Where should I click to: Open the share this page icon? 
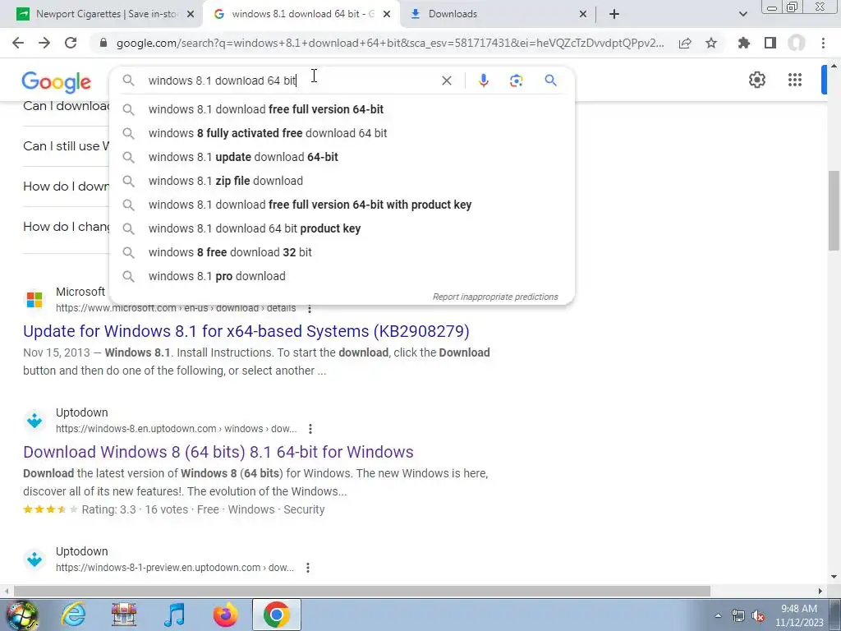tap(685, 43)
